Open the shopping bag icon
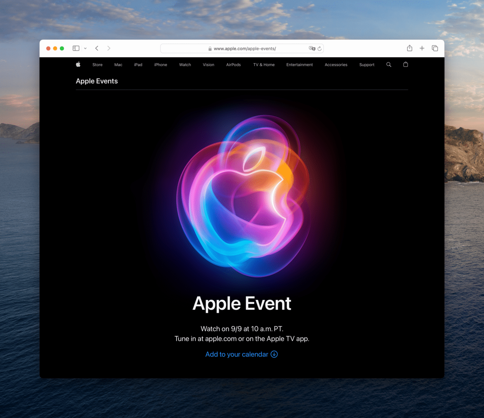 coord(406,65)
